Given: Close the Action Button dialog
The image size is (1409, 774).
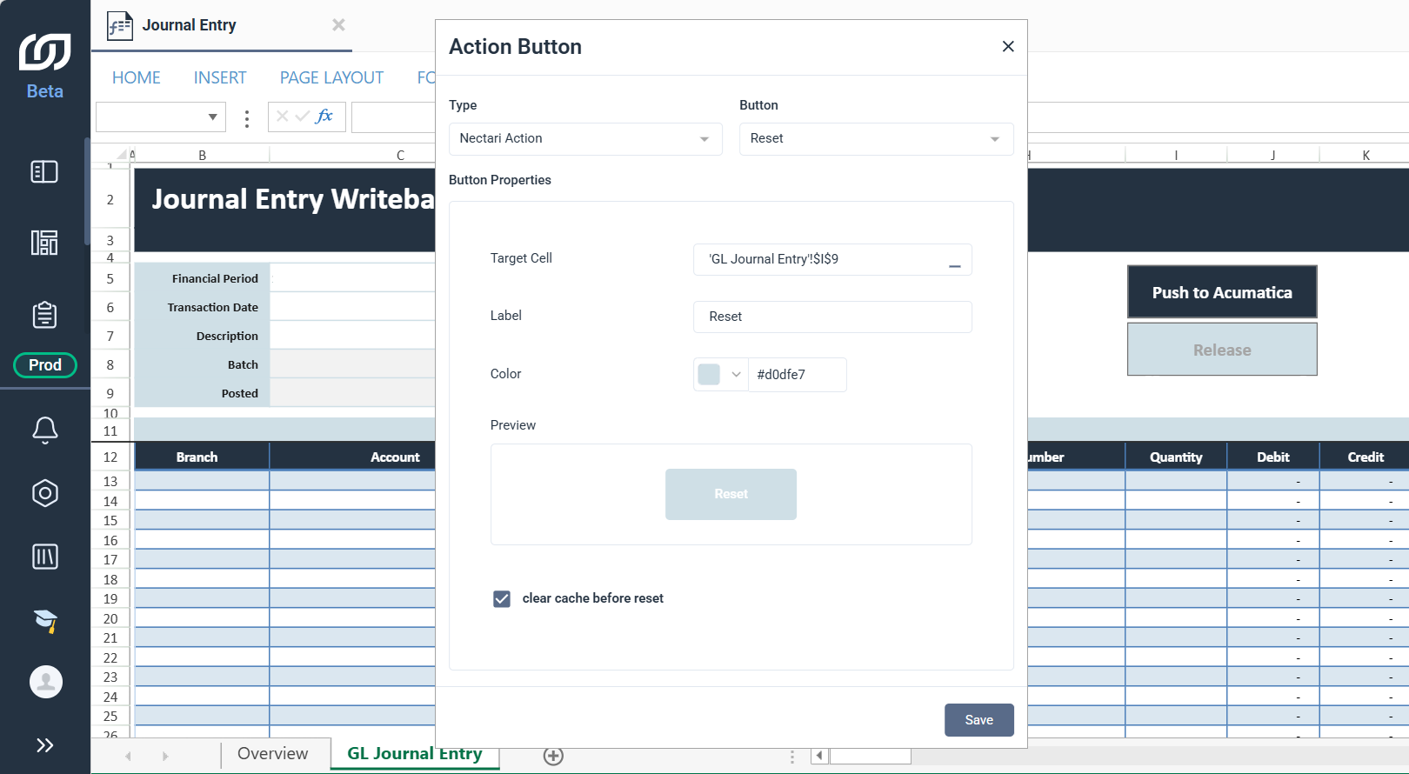Looking at the screenshot, I should 1008,46.
